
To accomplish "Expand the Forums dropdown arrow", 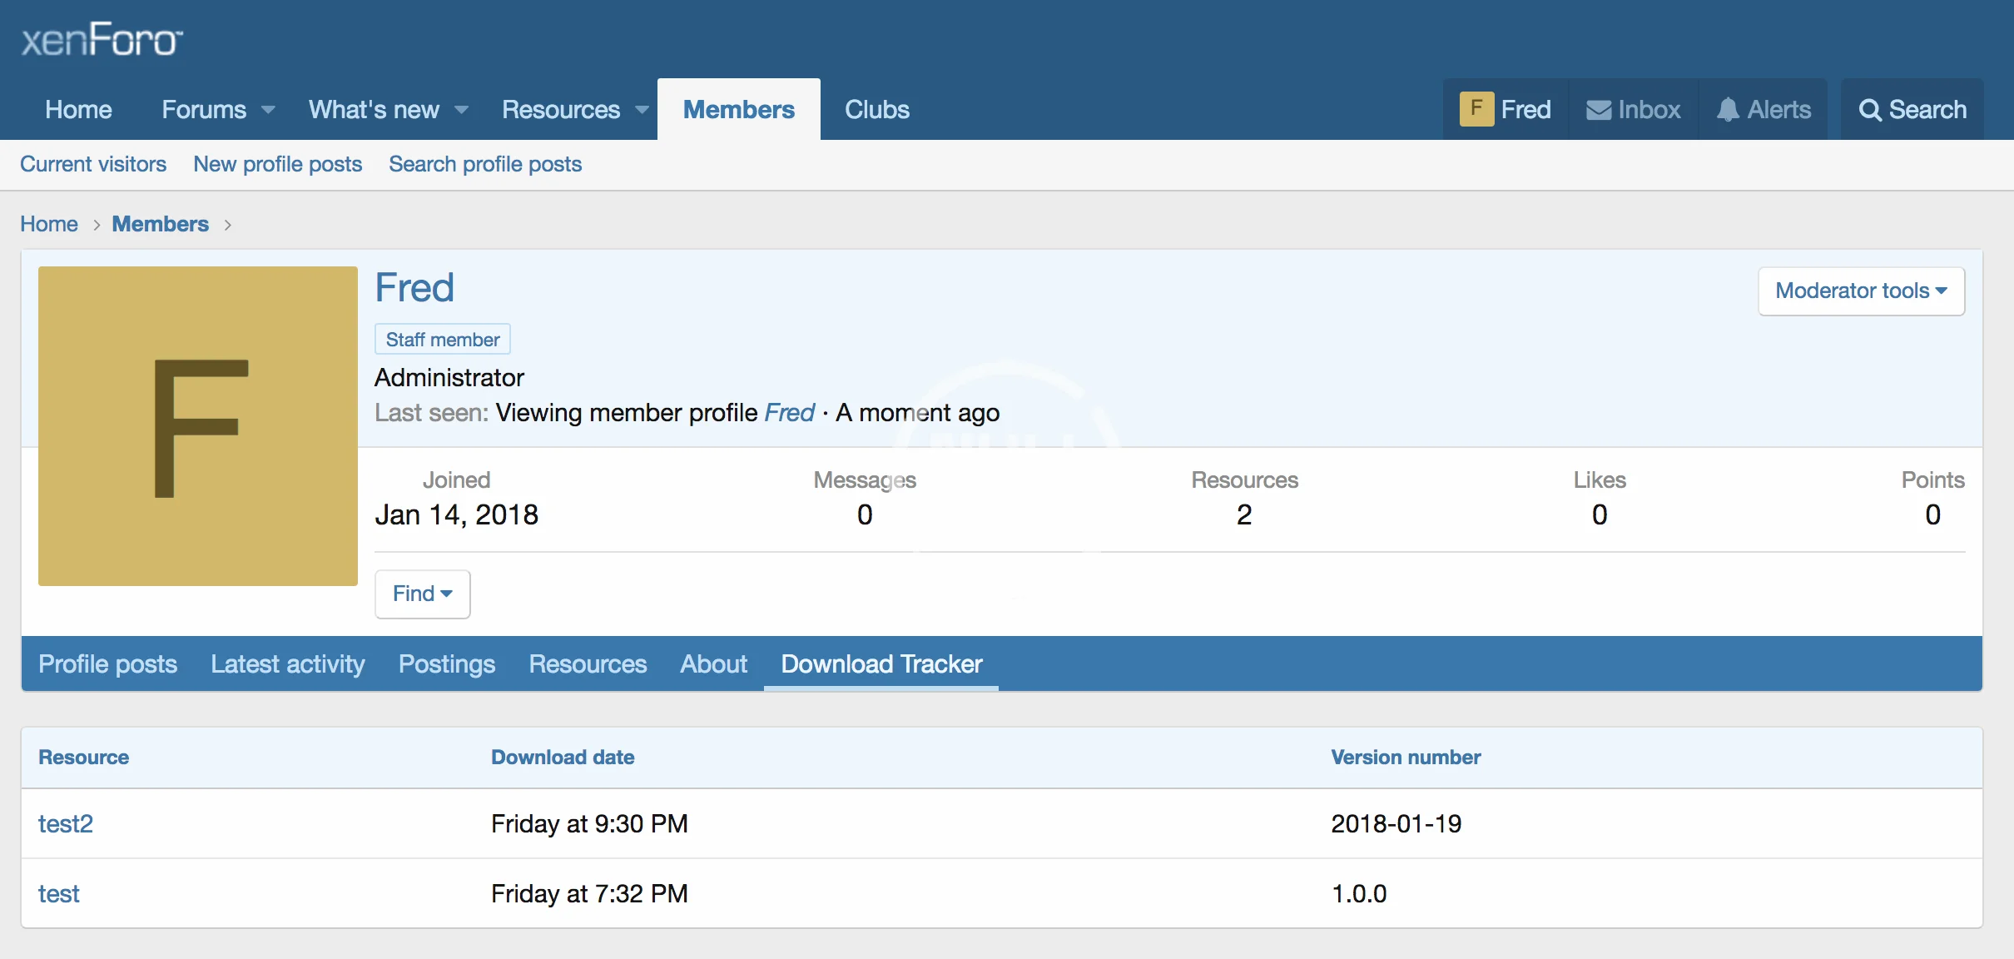I will tap(268, 110).
